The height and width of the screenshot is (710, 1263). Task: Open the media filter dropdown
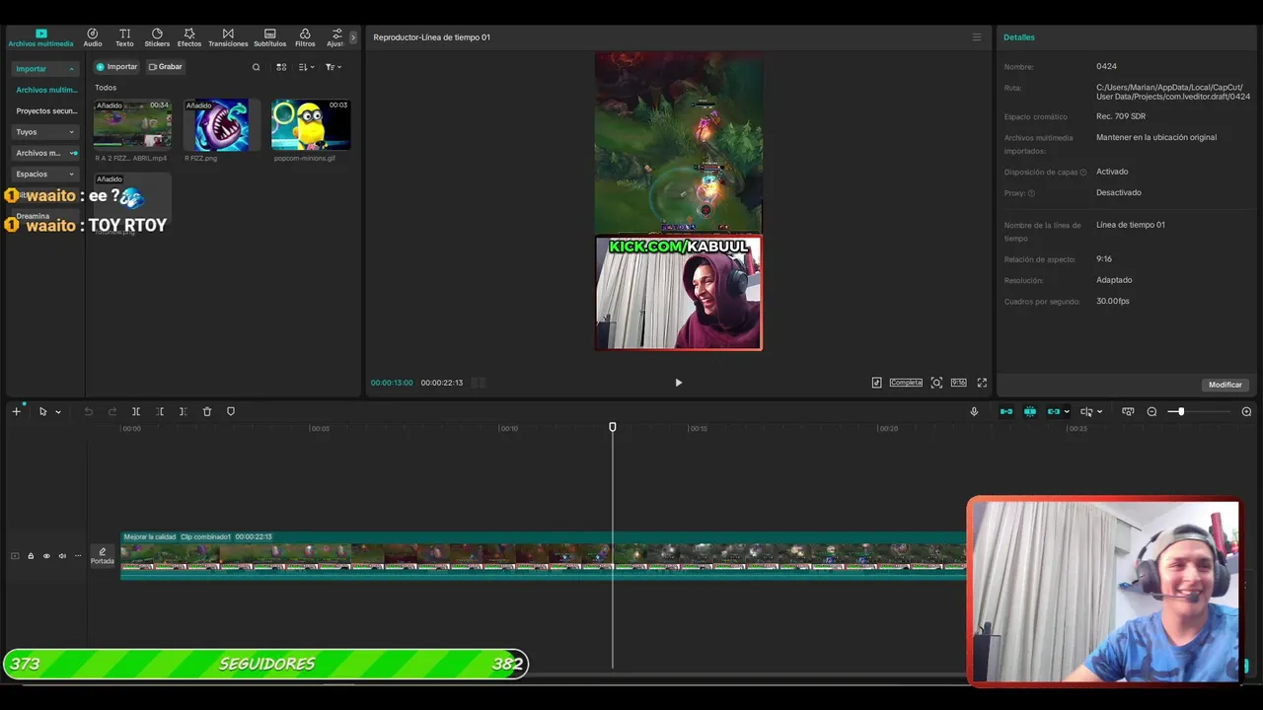333,67
